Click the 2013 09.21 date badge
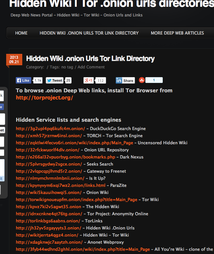Viewport: 214px width, 254px height. click(14, 60)
